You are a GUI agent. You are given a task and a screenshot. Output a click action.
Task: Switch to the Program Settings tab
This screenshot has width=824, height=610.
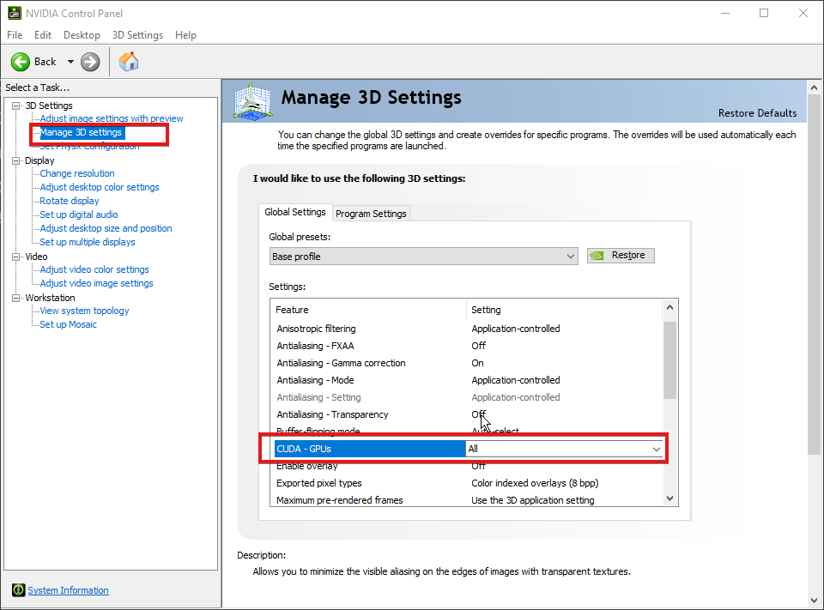(x=371, y=214)
